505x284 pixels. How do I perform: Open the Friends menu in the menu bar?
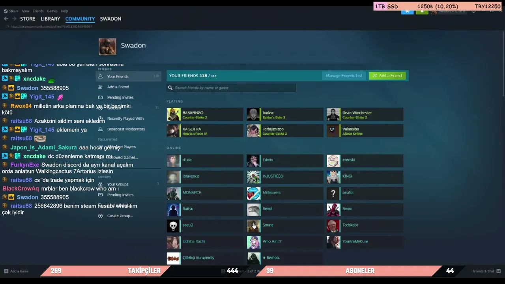tap(38, 11)
